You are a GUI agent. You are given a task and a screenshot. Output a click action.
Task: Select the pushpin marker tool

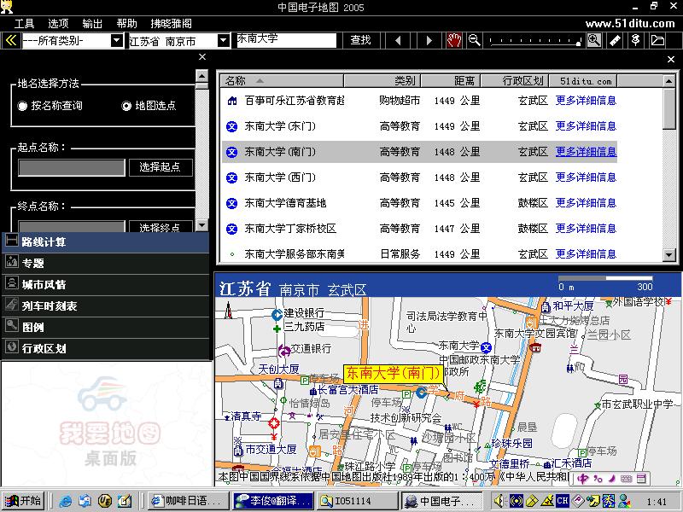(x=636, y=40)
